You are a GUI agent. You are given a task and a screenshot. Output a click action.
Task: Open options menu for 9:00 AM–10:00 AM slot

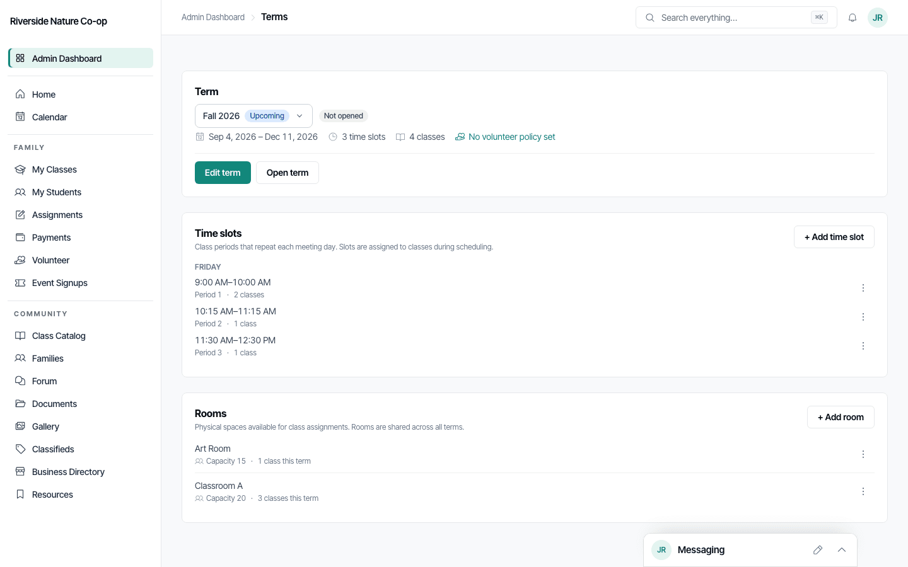pyautogui.click(x=863, y=288)
